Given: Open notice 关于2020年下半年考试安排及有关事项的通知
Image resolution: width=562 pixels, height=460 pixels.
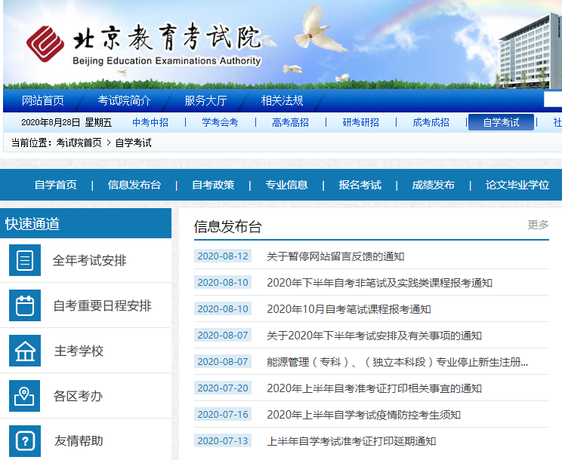Looking at the screenshot, I should pos(374,336).
